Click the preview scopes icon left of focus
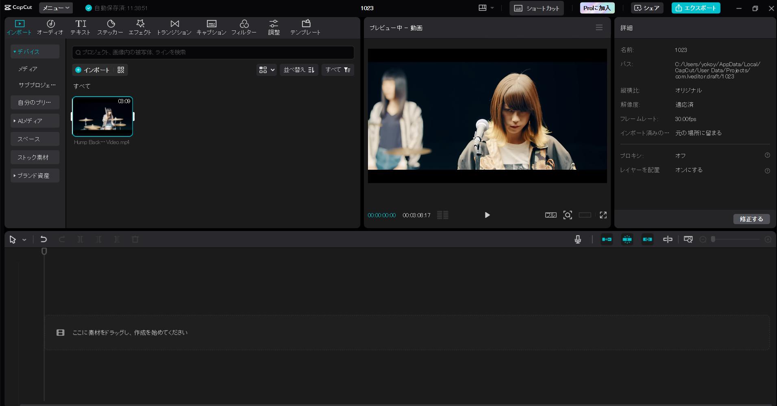Screen dimensions: 777x406 [x=551, y=215]
